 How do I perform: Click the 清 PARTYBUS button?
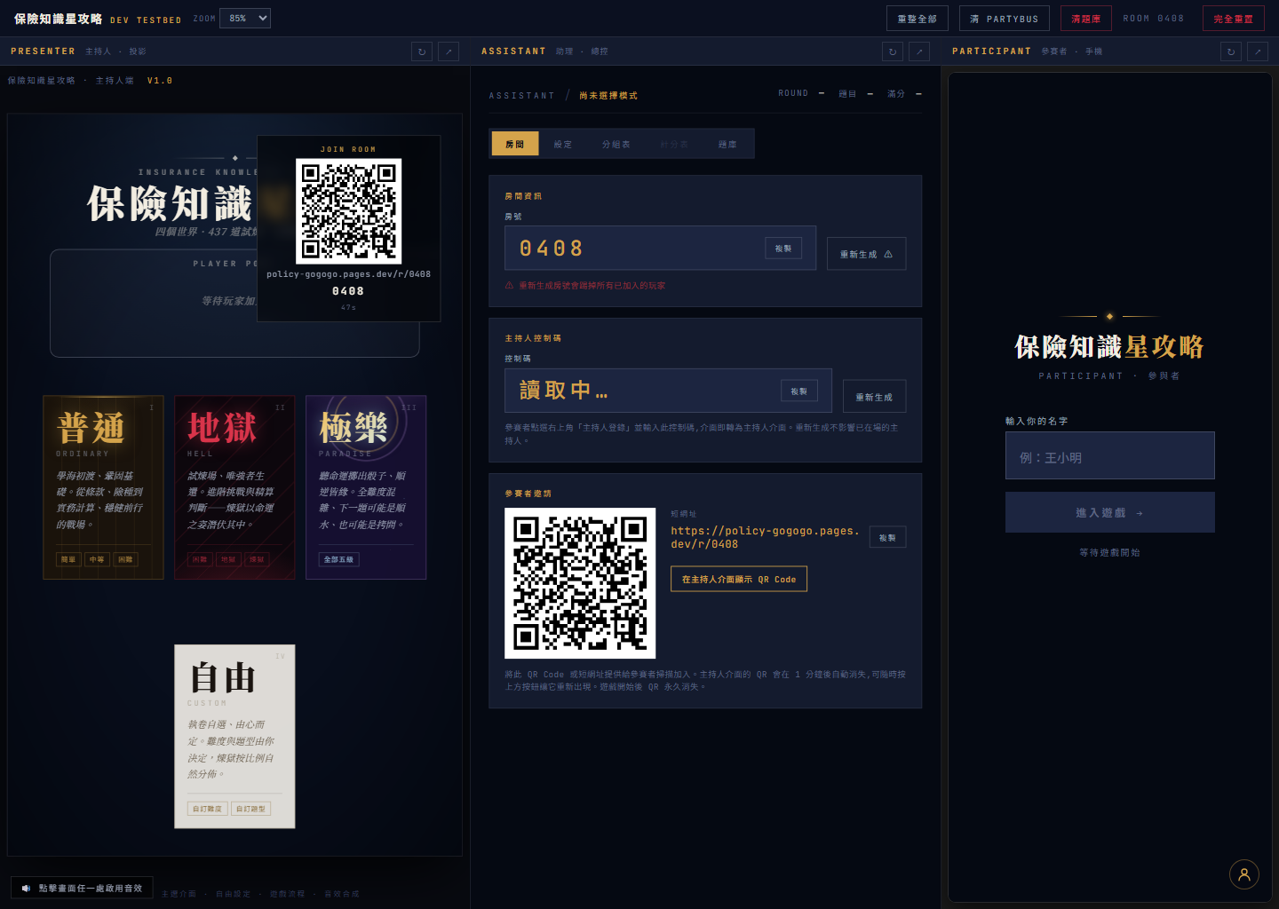point(1005,19)
